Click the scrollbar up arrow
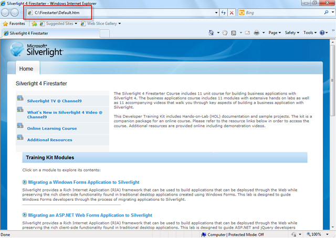336x238 pixels. (x=332, y=42)
